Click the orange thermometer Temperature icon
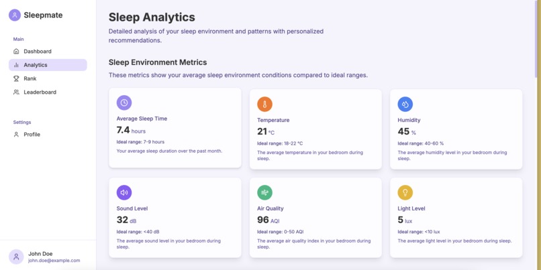The height and width of the screenshot is (270, 541). (264, 105)
